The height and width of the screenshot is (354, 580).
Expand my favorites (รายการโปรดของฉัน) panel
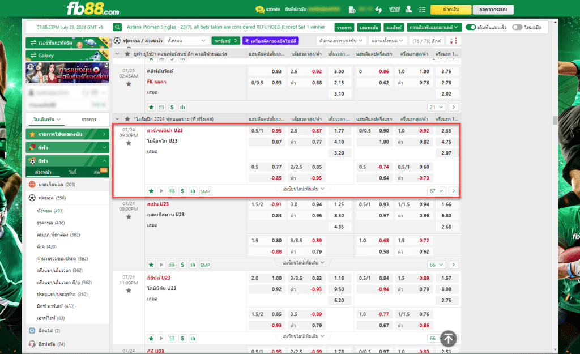tap(67, 134)
